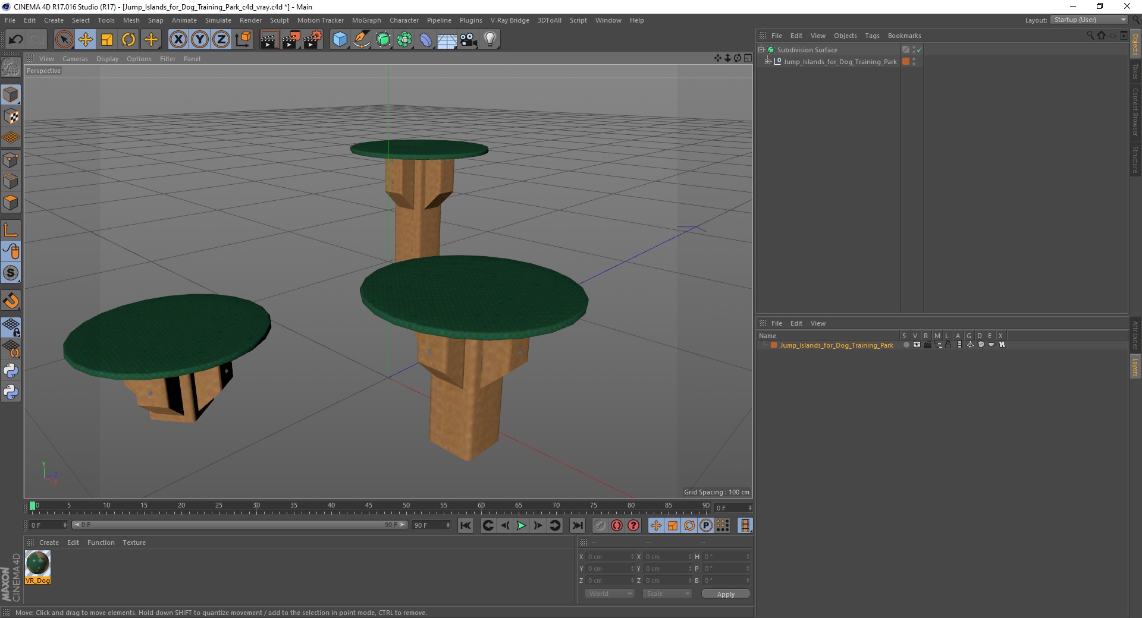1142x618 pixels.
Task: Open material manager Create menu
Action: click(49, 543)
